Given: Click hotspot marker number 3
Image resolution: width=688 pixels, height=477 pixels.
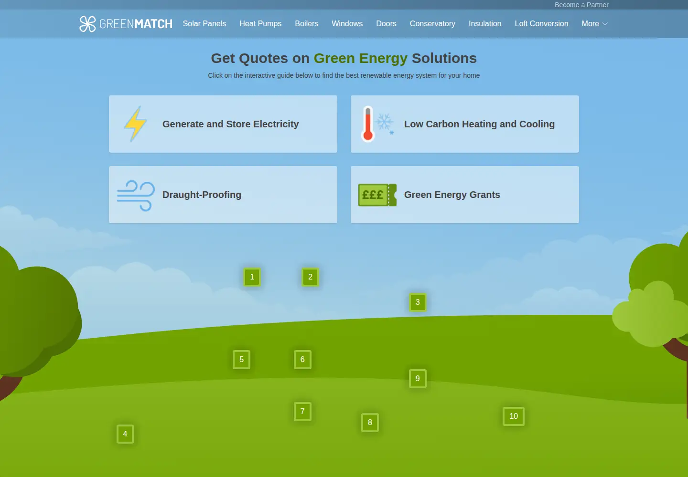Looking at the screenshot, I should click(x=418, y=302).
